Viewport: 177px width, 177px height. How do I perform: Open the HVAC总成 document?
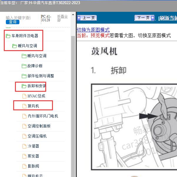point(36,96)
